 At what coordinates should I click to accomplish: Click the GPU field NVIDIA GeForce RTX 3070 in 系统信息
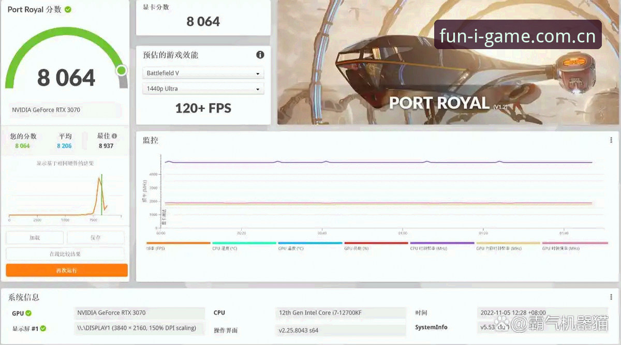[140, 313]
